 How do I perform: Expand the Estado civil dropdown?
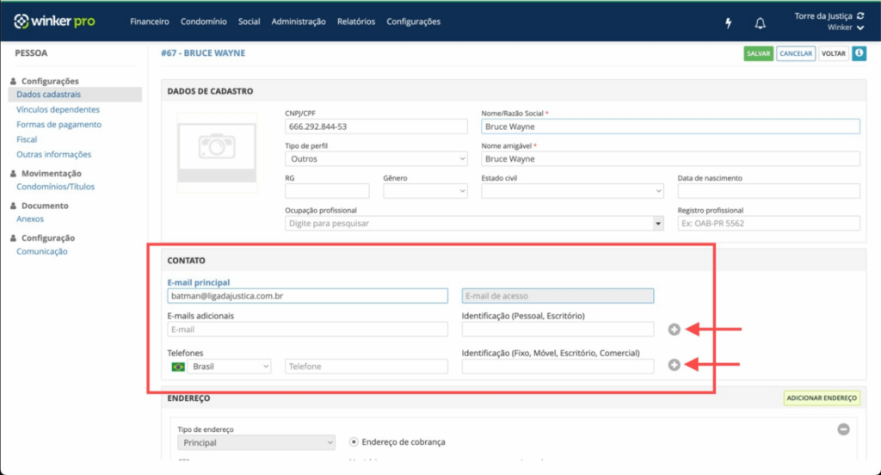(572, 191)
